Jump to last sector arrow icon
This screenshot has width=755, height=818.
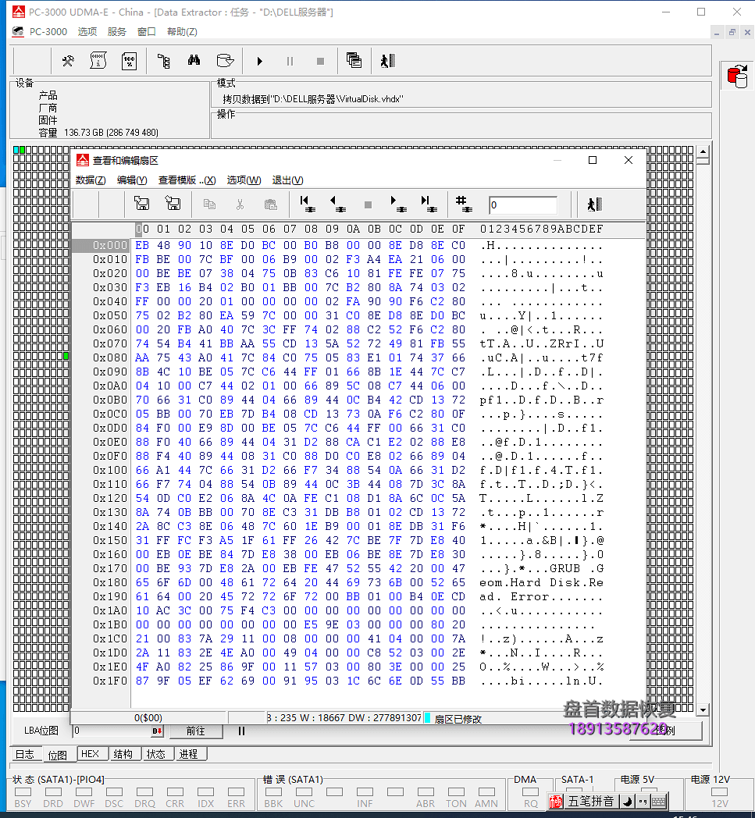click(x=429, y=204)
